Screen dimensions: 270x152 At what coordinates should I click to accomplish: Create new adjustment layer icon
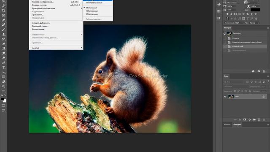[x=249, y=119]
